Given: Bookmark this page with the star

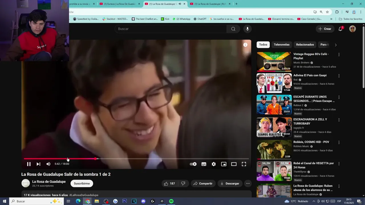Looking at the screenshot, I should coord(327,12).
